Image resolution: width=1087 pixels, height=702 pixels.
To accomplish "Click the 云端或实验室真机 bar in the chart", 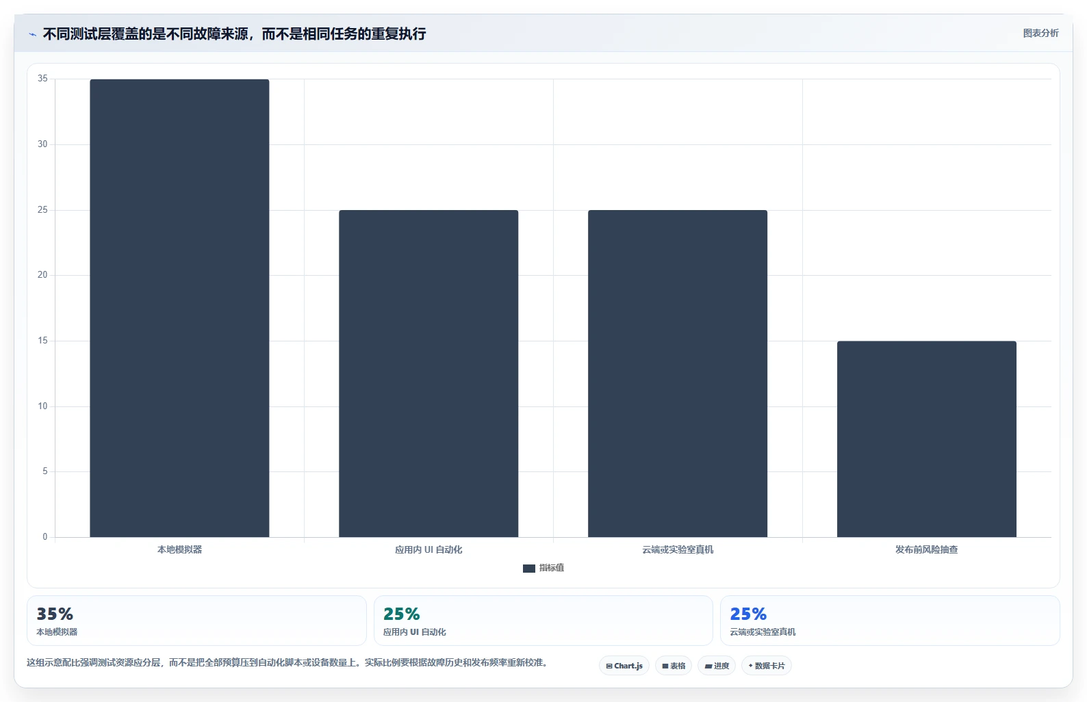I will click(678, 374).
